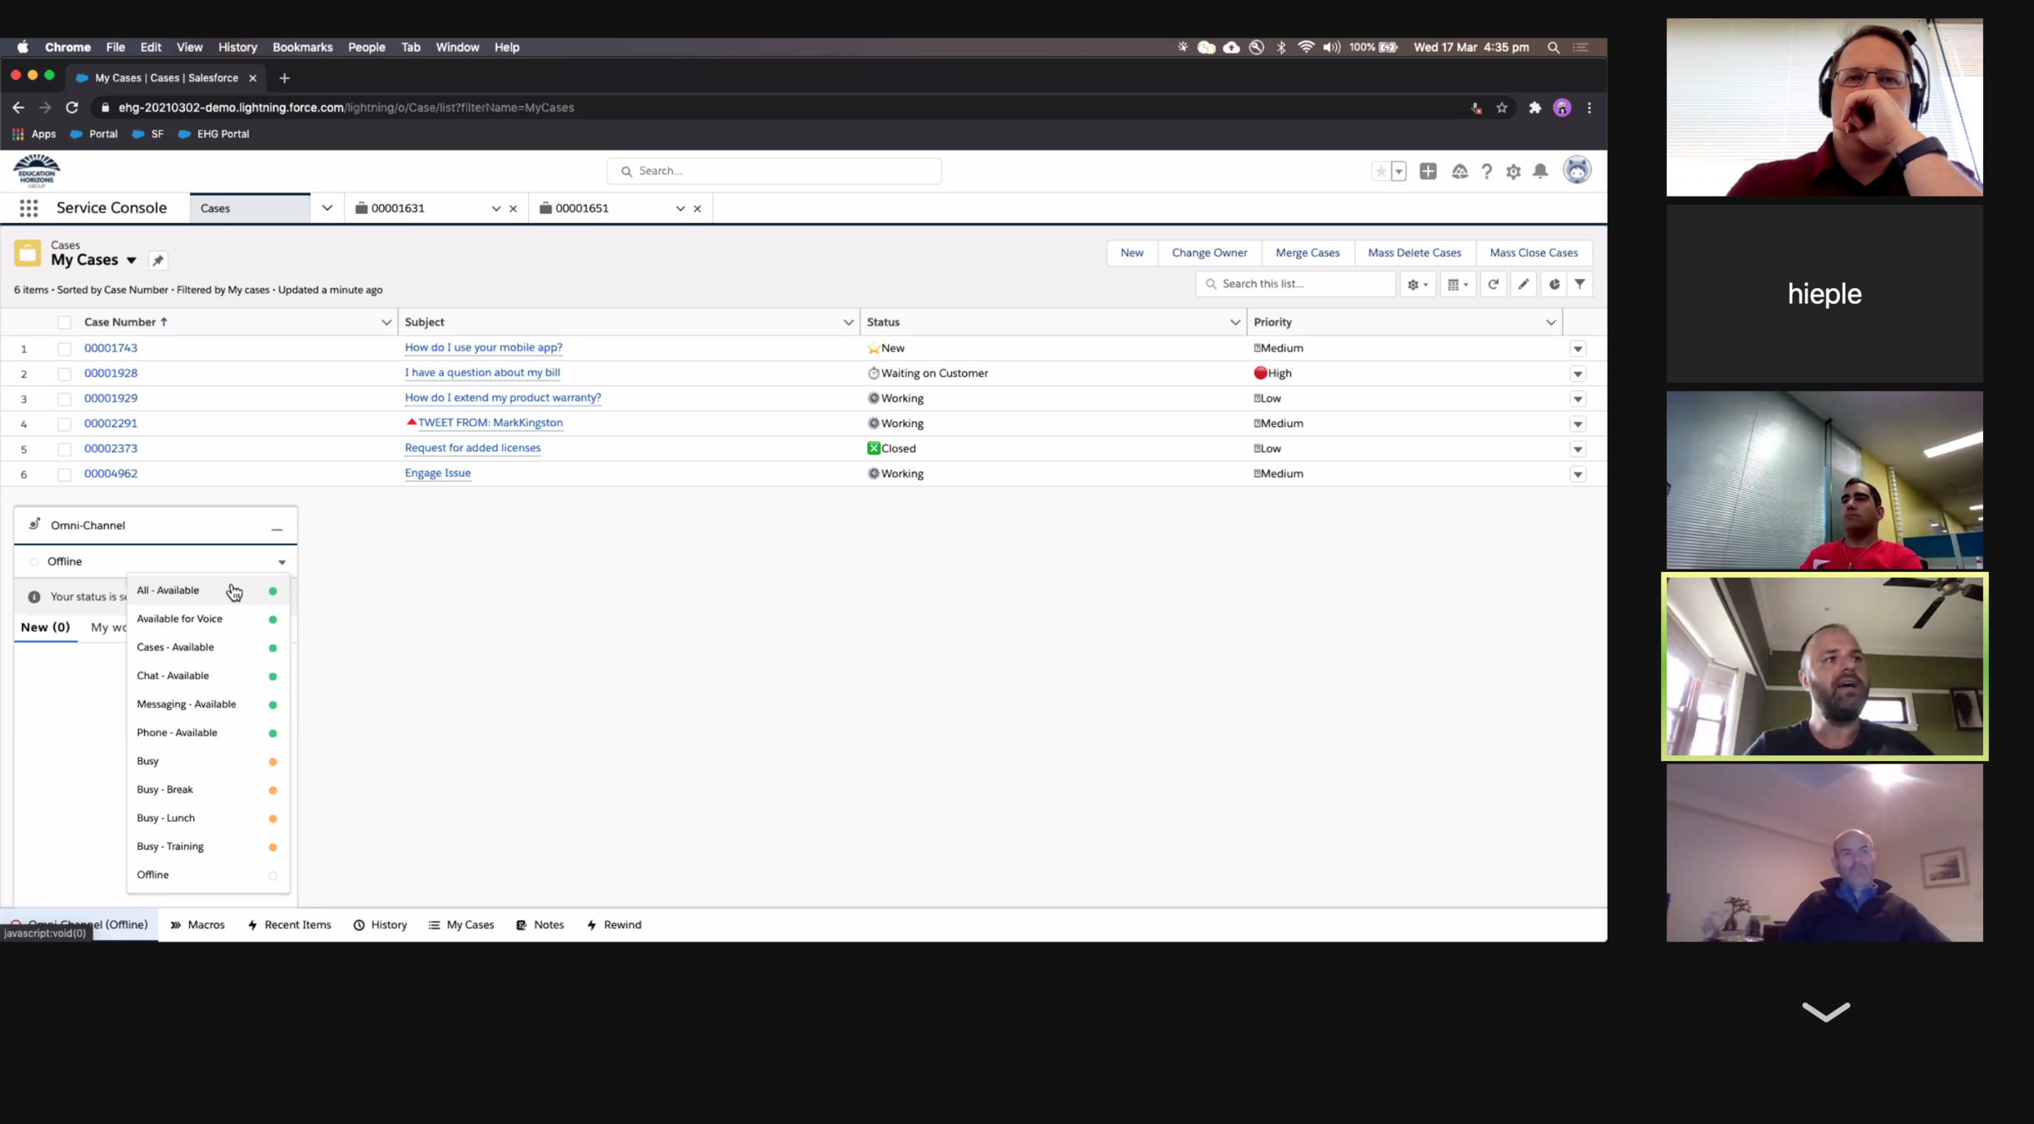Open the My Cases list view dropdown

[131, 261]
